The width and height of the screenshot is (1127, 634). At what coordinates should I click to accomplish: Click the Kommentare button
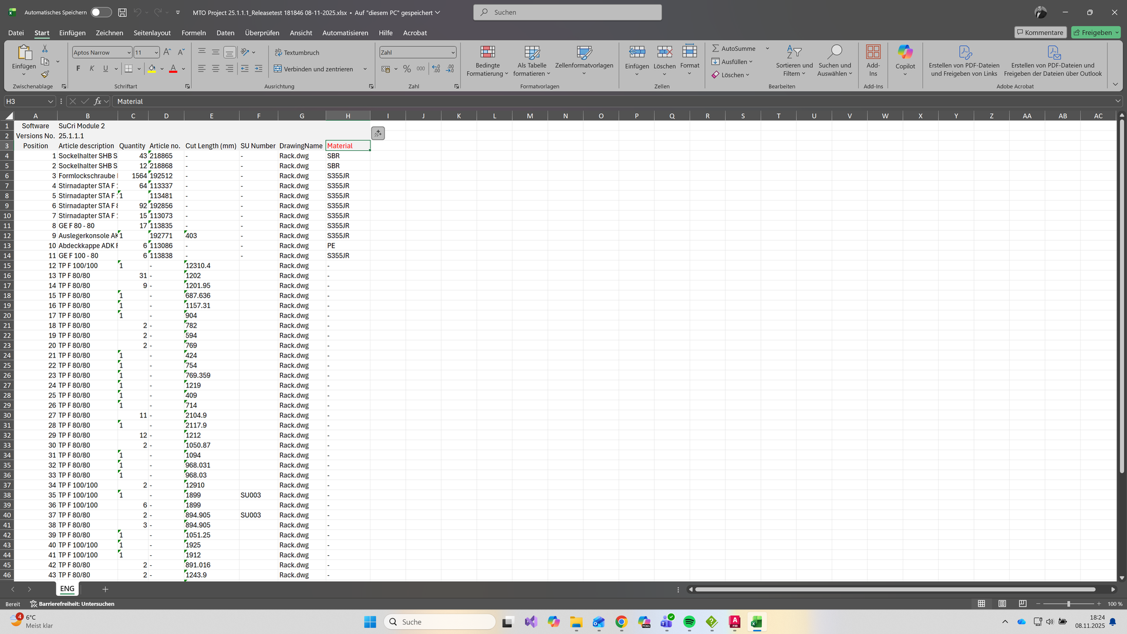(x=1040, y=32)
